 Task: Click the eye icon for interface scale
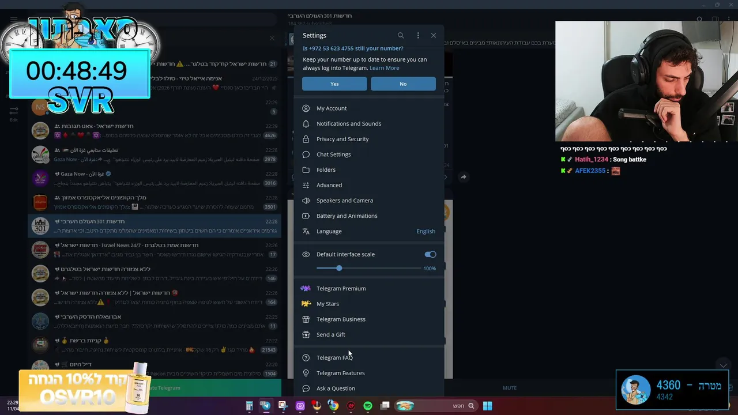pos(306,254)
